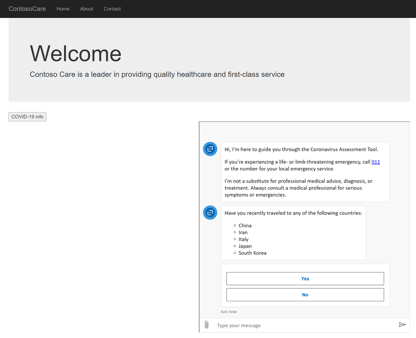This screenshot has width=416, height=338.
Task: Click the bot avatar beside the greeting message
Action: [x=210, y=149]
